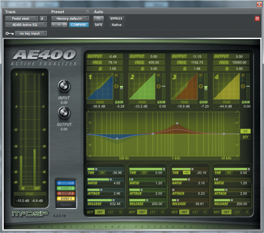The height and width of the screenshot is (233, 264).
Task: Toggle band 1 L mode button
Action: click(x=116, y=80)
